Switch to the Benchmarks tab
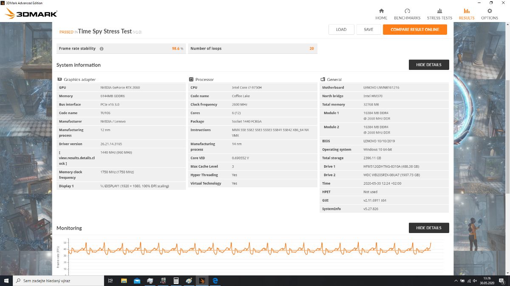 [407, 14]
